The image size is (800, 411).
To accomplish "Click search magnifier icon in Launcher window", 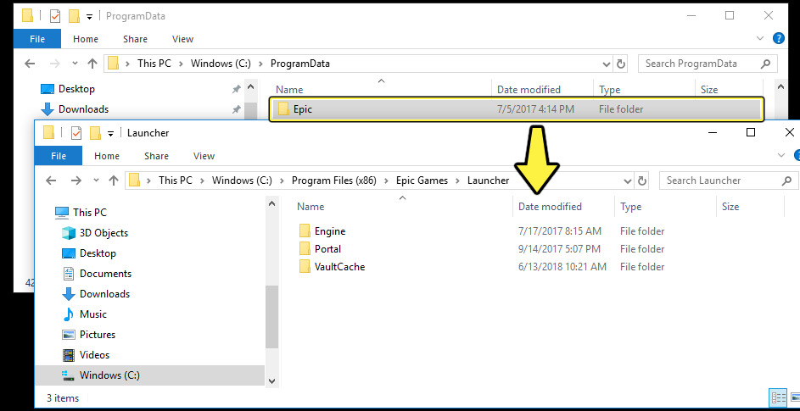I will pos(786,181).
